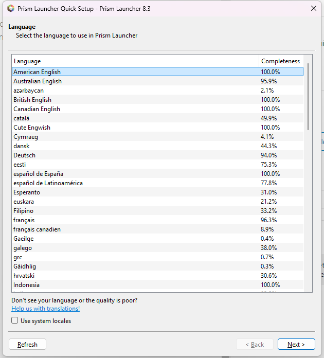Select Esperanto language row
Screen dimensions: 324x358
click(157, 192)
